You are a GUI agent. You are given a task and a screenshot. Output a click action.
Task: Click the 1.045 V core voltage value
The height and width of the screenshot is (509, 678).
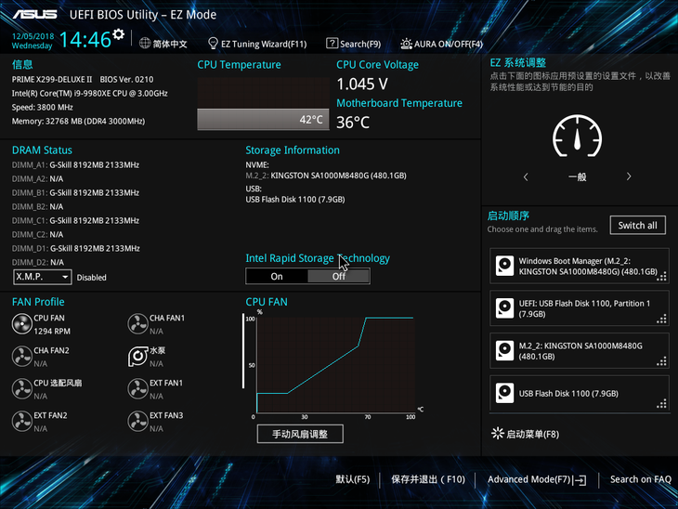click(x=362, y=84)
